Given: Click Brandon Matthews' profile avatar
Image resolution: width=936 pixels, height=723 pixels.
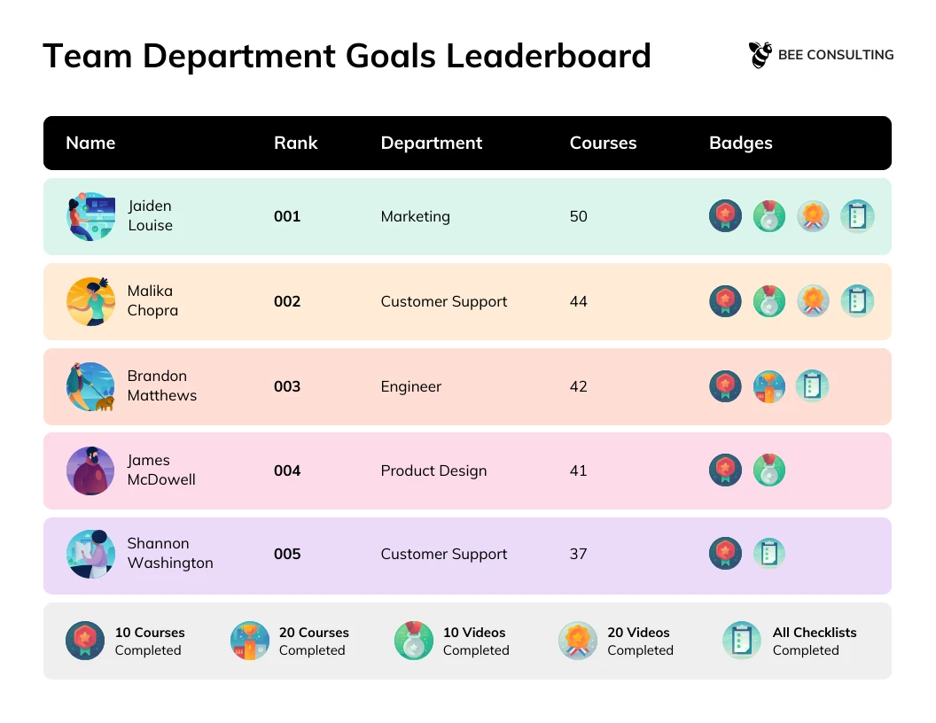Looking at the screenshot, I should point(90,386).
